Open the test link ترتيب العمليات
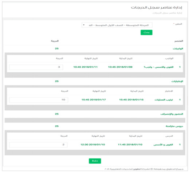189x173 pixels. point(164,100)
